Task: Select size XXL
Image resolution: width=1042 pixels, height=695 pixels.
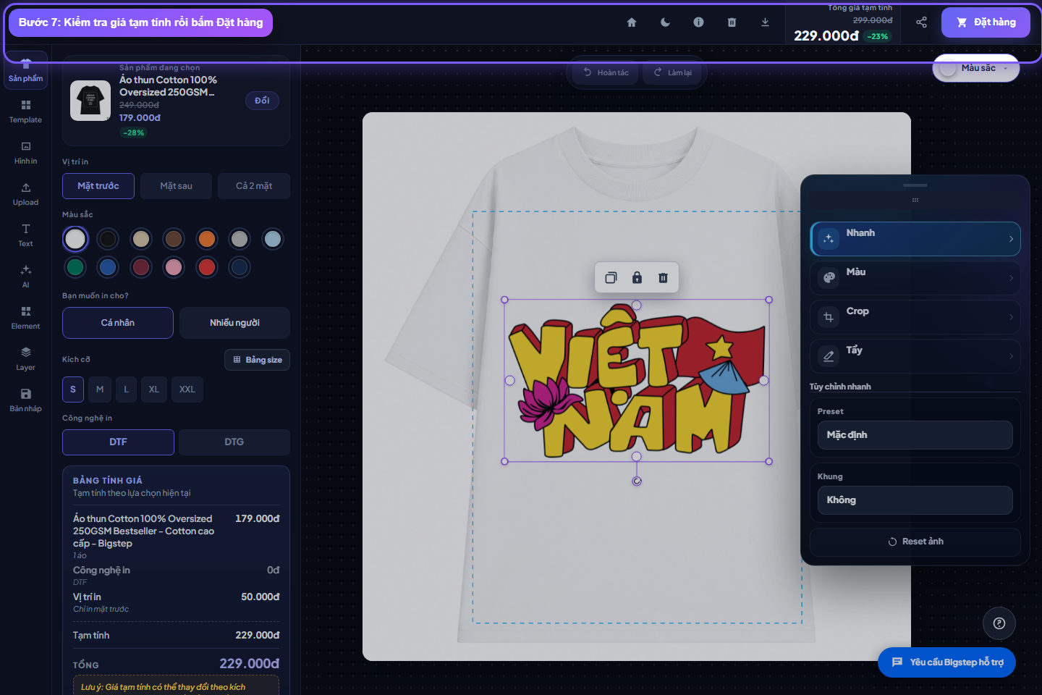Action: click(187, 389)
